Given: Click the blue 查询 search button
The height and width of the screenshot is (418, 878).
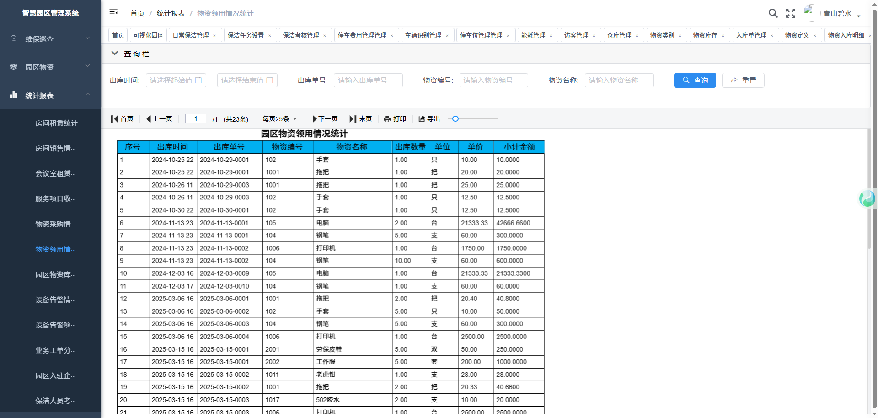Looking at the screenshot, I should pyautogui.click(x=695, y=80).
